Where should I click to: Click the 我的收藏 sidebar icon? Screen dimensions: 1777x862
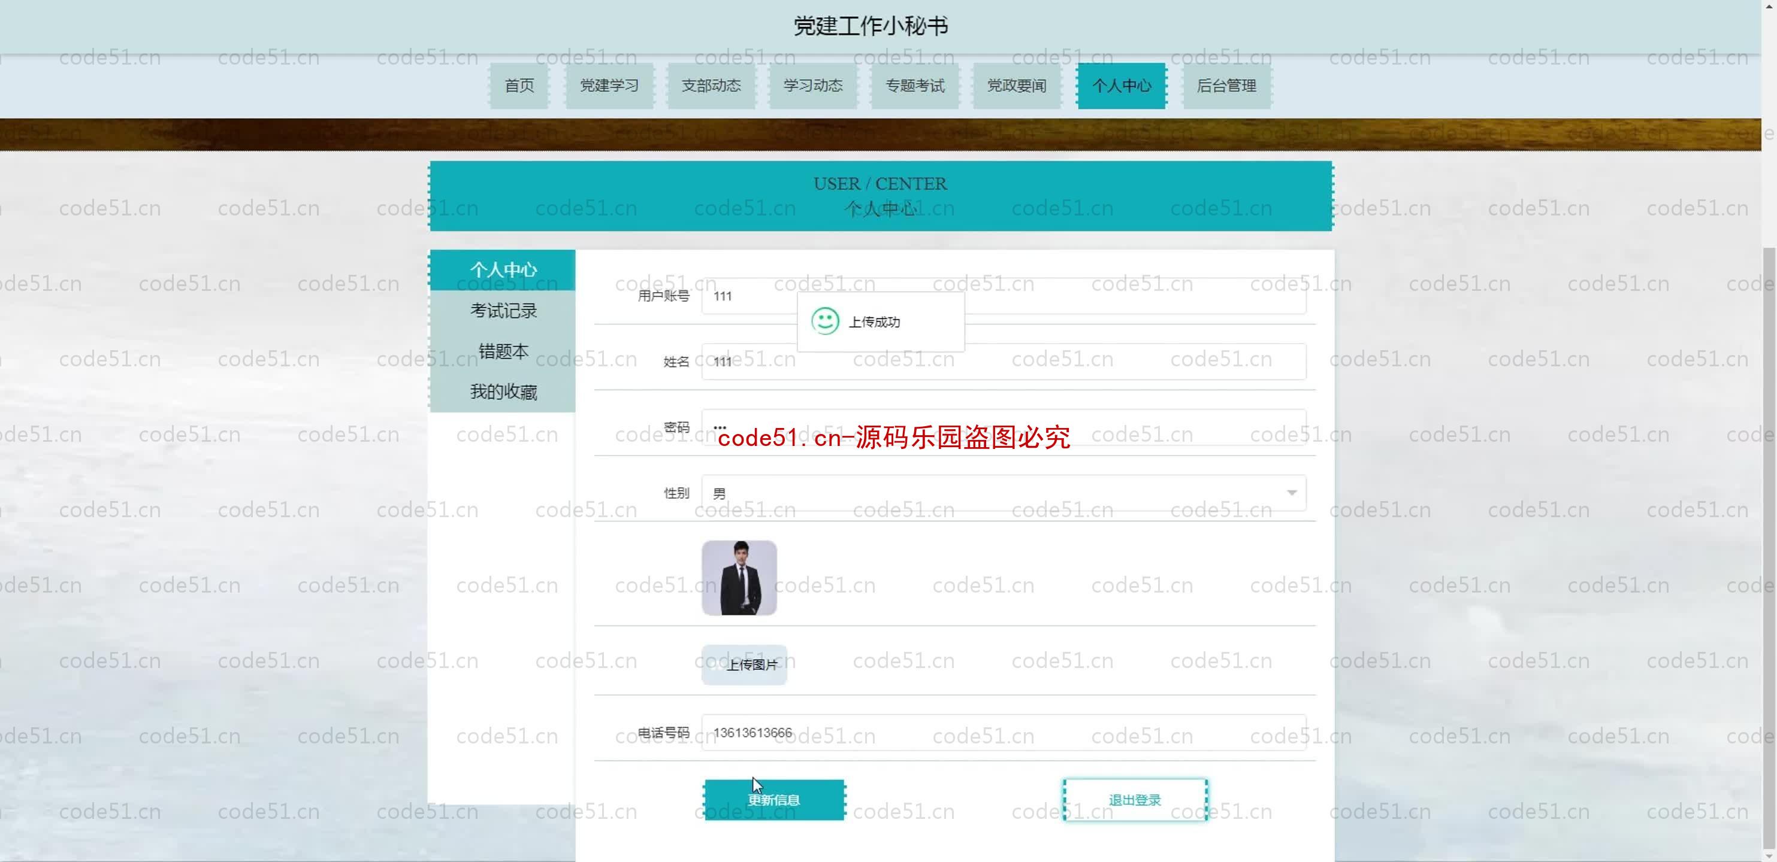click(x=503, y=391)
